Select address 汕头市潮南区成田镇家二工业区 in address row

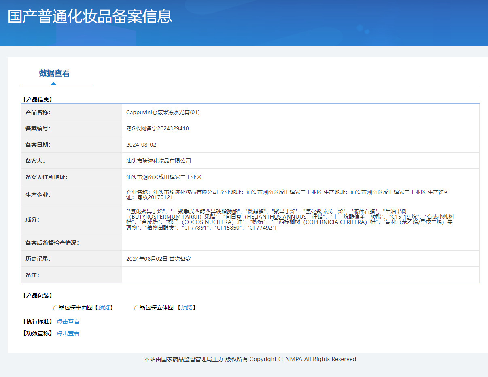point(164,177)
